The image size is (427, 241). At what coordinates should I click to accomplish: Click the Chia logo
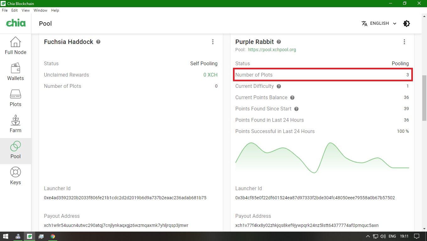click(16, 23)
